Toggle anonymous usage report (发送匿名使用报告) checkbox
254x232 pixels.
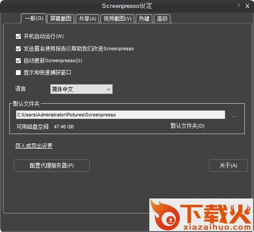click(18, 49)
